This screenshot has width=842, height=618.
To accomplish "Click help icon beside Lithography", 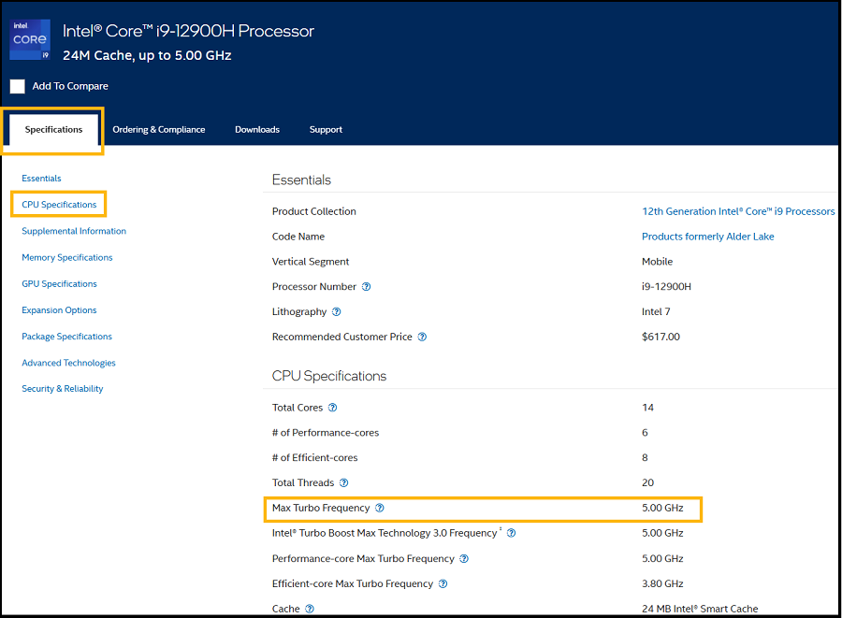I will [x=337, y=312].
